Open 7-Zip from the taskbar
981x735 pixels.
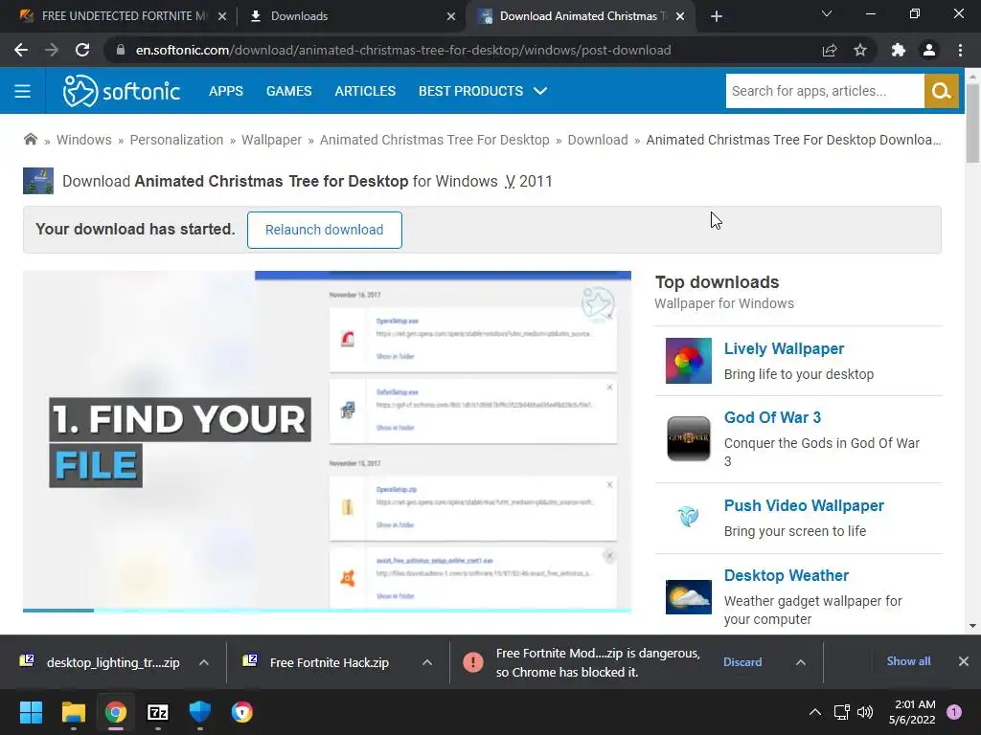(x=158, y=712)
